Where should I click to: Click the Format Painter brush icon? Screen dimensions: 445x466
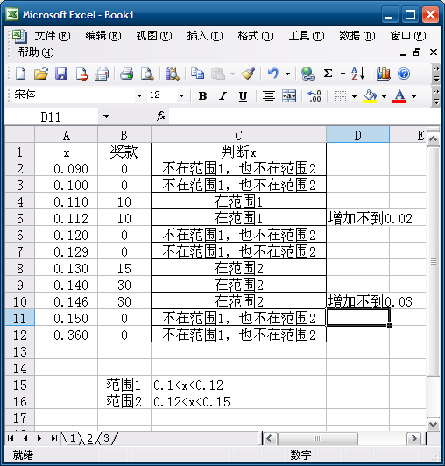[x=248, y=74]
